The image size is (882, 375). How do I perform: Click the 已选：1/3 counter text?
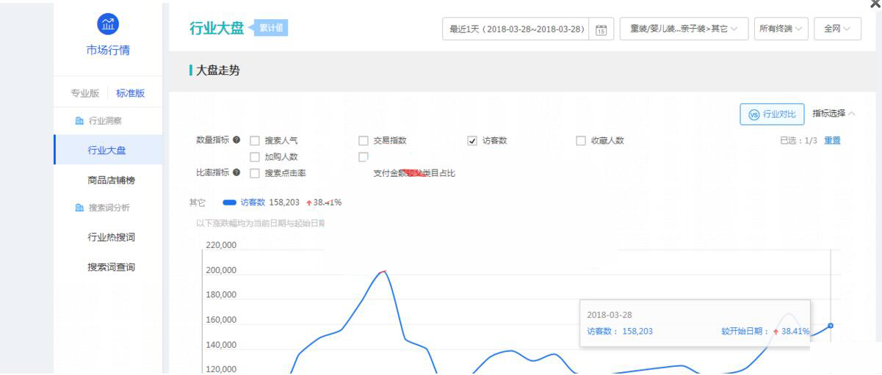[798, 141]
